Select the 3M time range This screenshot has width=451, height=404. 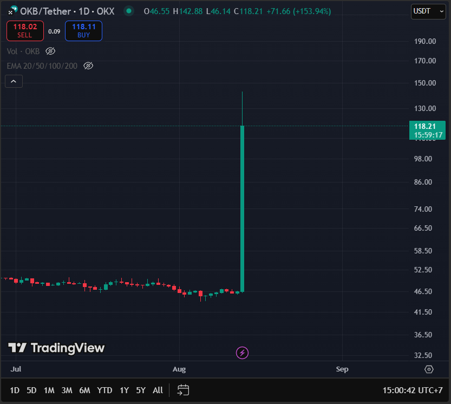click(x=67, y=390)
